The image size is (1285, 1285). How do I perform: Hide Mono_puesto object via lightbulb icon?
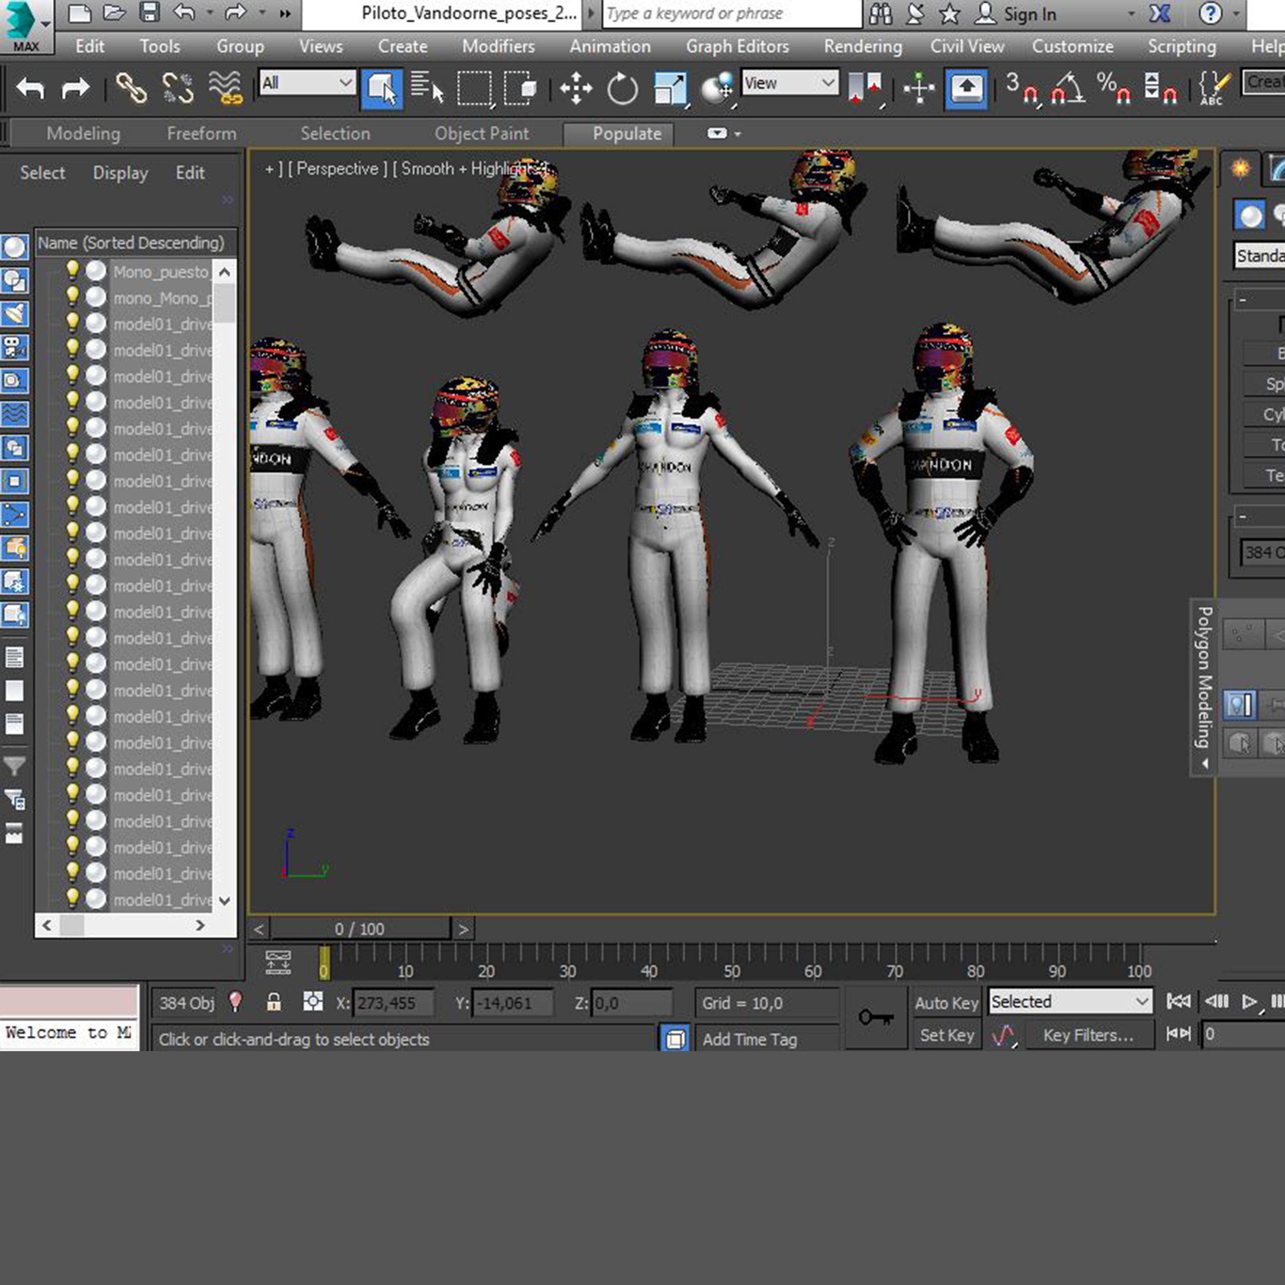point(72,270)
